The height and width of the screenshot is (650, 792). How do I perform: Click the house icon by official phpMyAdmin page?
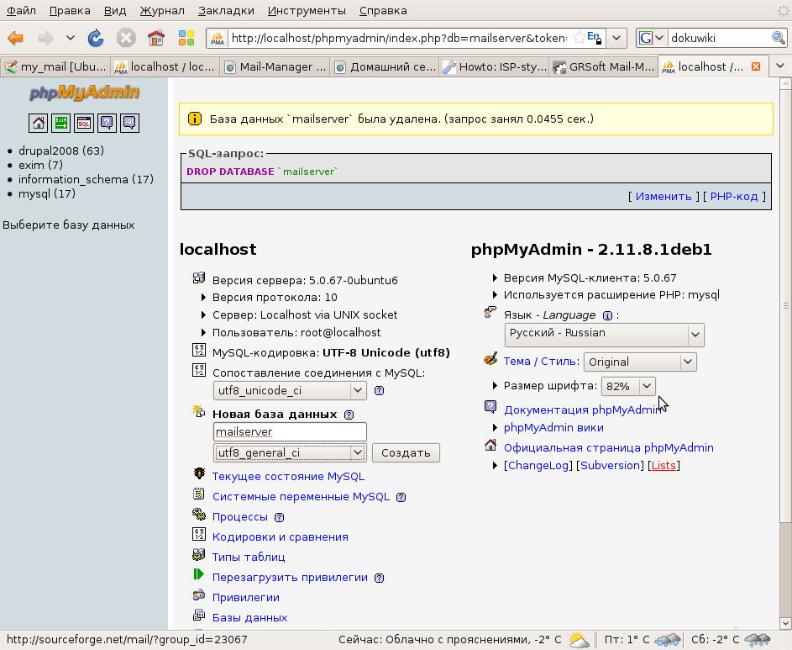(x=490, y=445)
